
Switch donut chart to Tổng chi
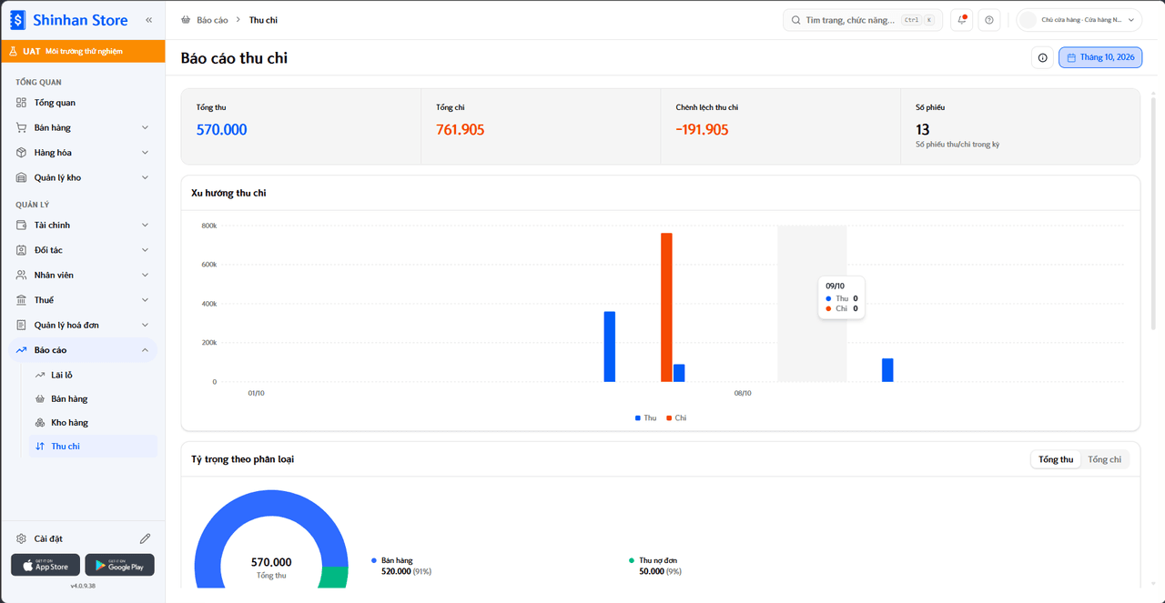coord(1104,459)
